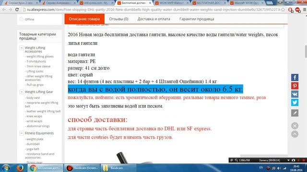The width and height of the screenshot is (307, 172).
Task: Open the neoprene weight lifting belt link
Action: pyautogui.click(x=42, y=104)
